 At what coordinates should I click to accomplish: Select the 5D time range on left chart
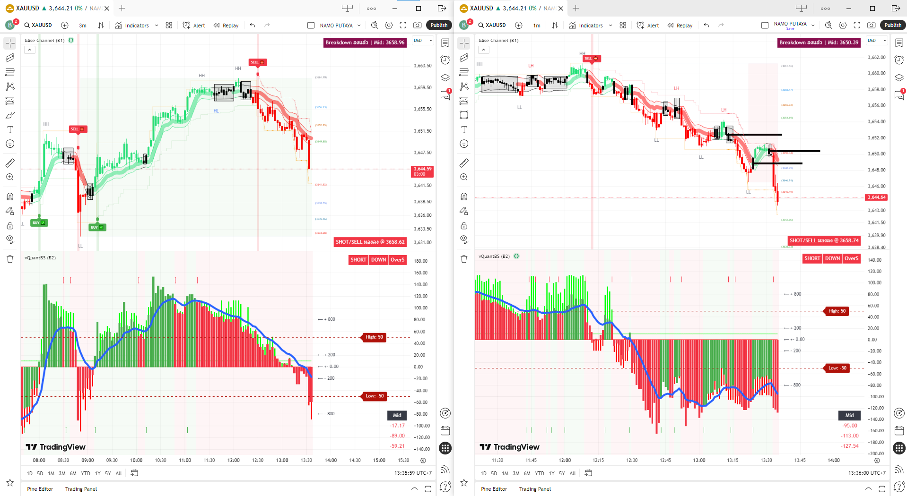tap(40, 473)
